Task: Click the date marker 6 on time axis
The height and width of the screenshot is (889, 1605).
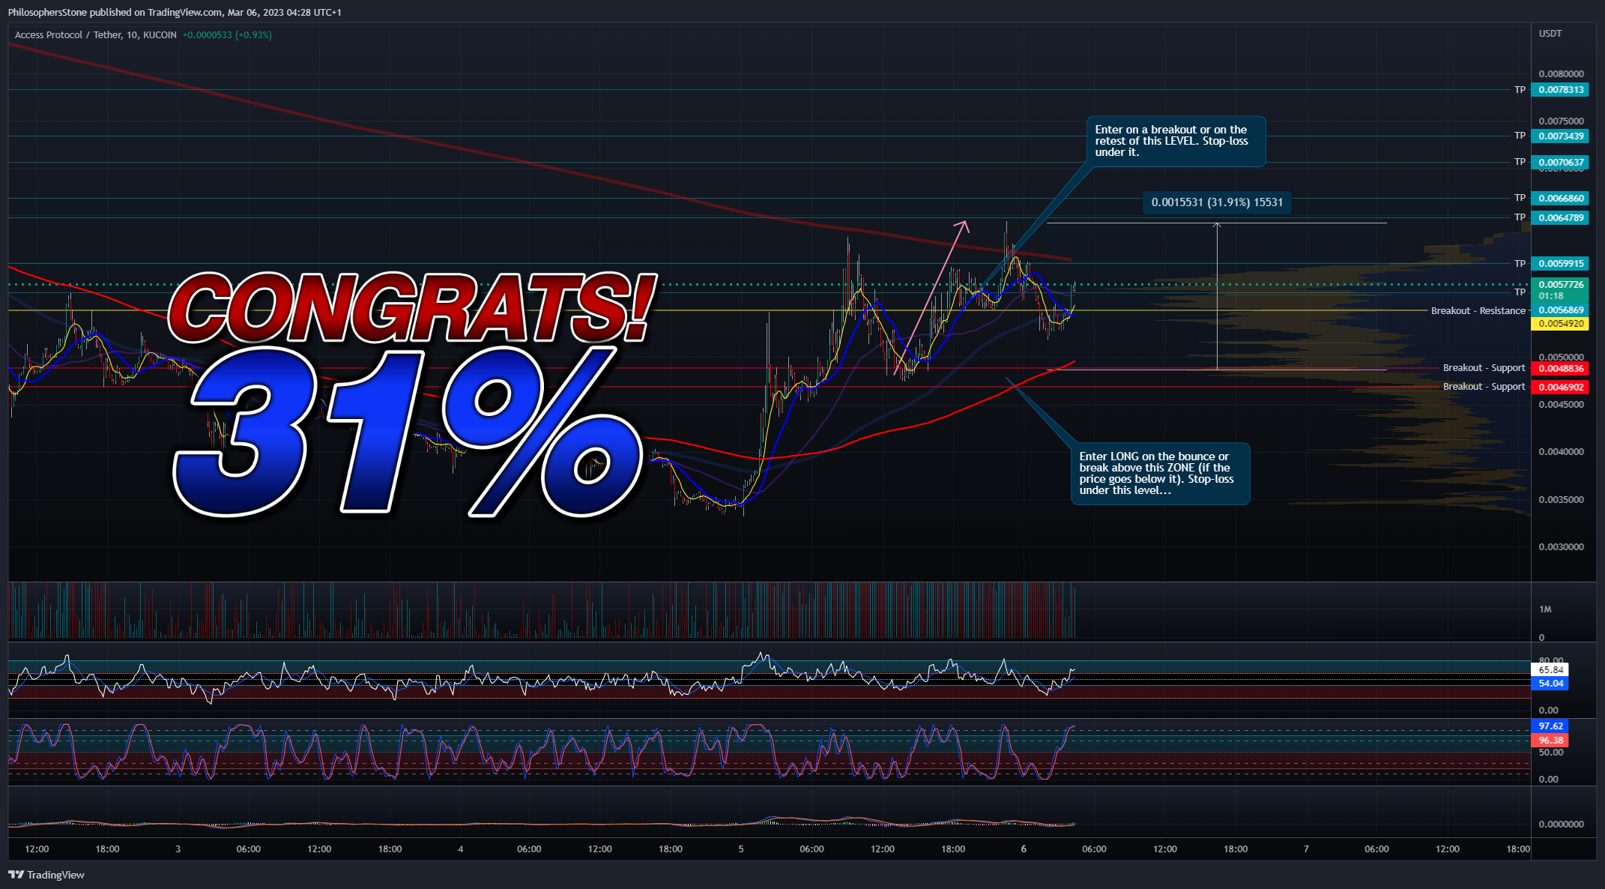Action: point(1024,849)
